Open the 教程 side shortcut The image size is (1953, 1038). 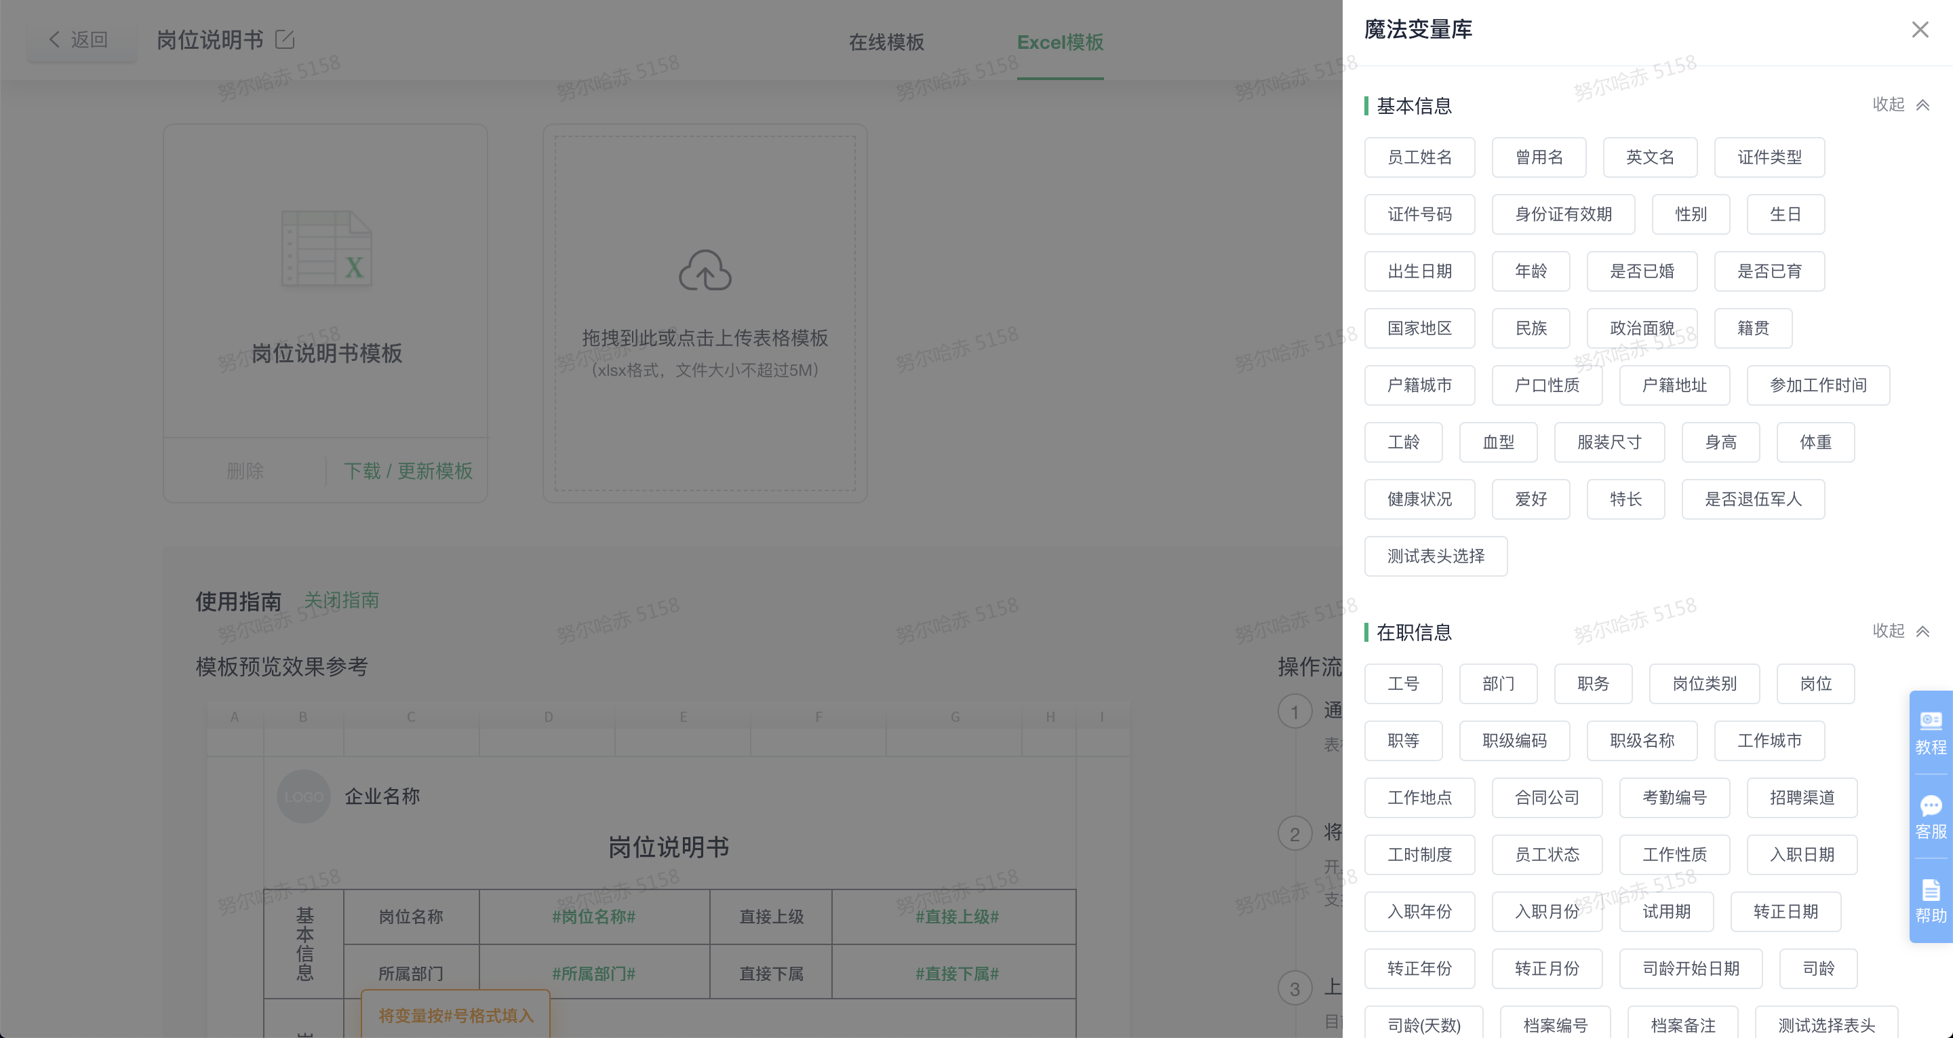[x=1930, y=733]
